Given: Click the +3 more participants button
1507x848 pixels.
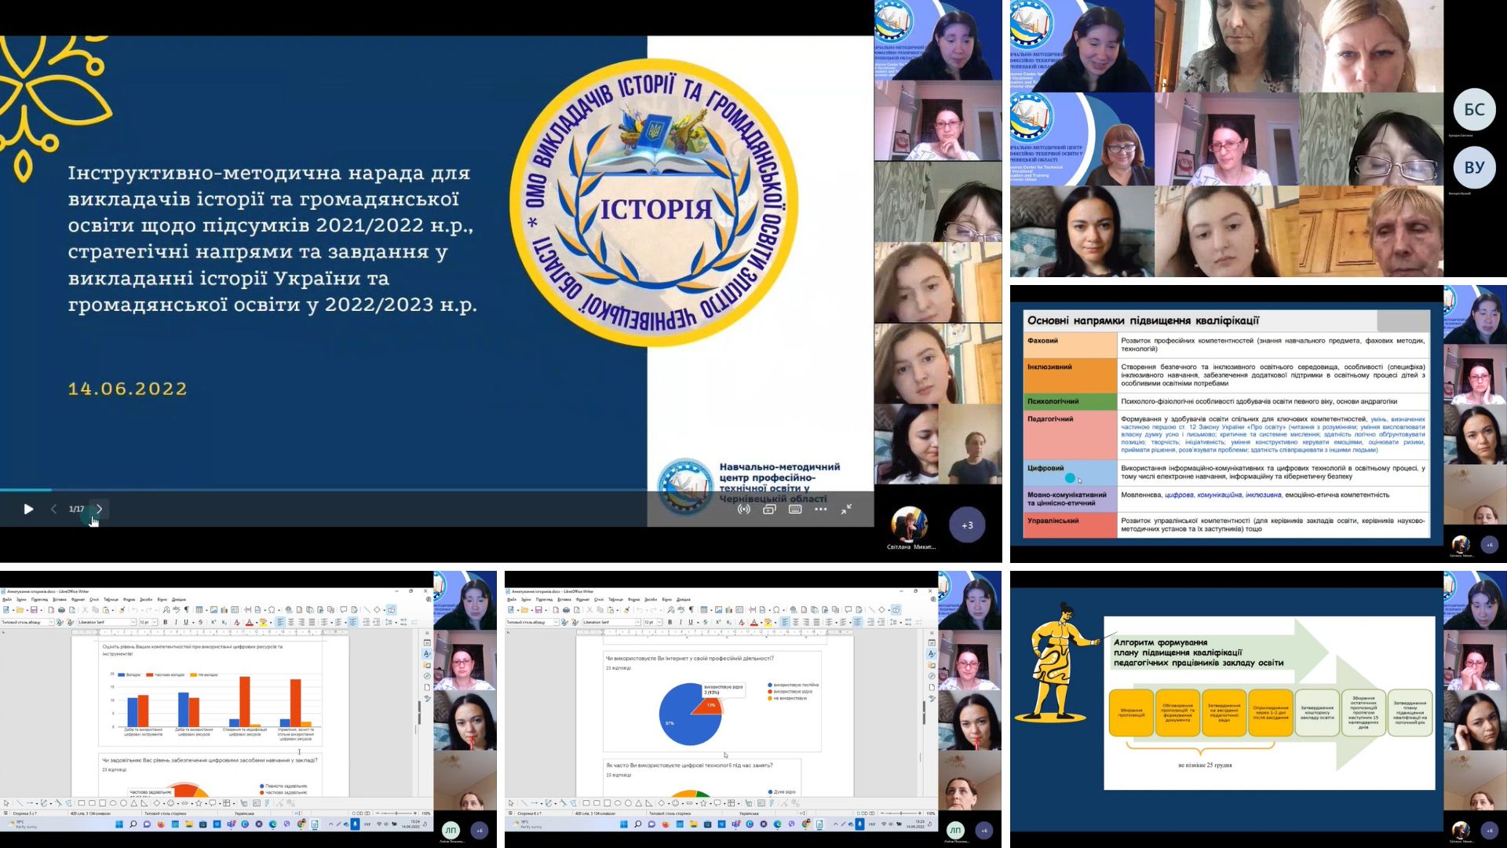Looking at the screenshot, I should (967, 525).
